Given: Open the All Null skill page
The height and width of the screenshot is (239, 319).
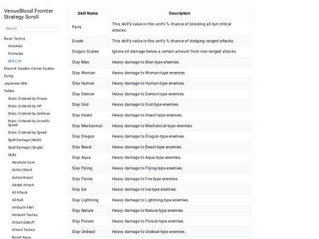Looking at the screenshot, I should 18,200.
